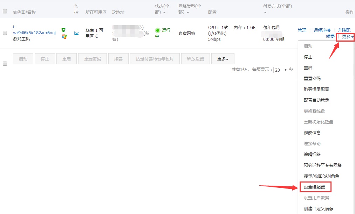Click the greyed 连接帮助 menu entry

pyautogui.click(x=312, y=144)
